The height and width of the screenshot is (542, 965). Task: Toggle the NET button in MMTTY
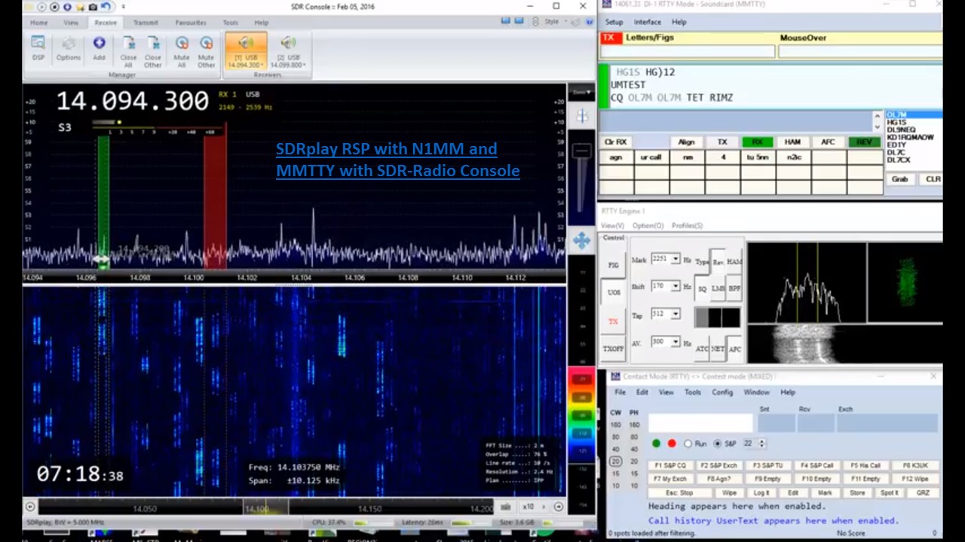pos(718,349)
